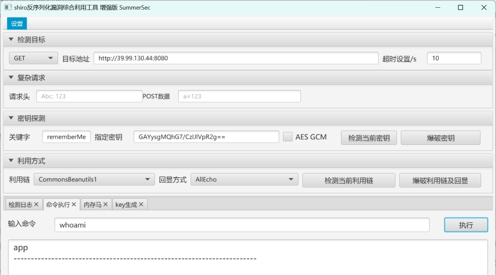
Task: Collapse the 复杂请求 panel
Action: [x=11, y=78]
